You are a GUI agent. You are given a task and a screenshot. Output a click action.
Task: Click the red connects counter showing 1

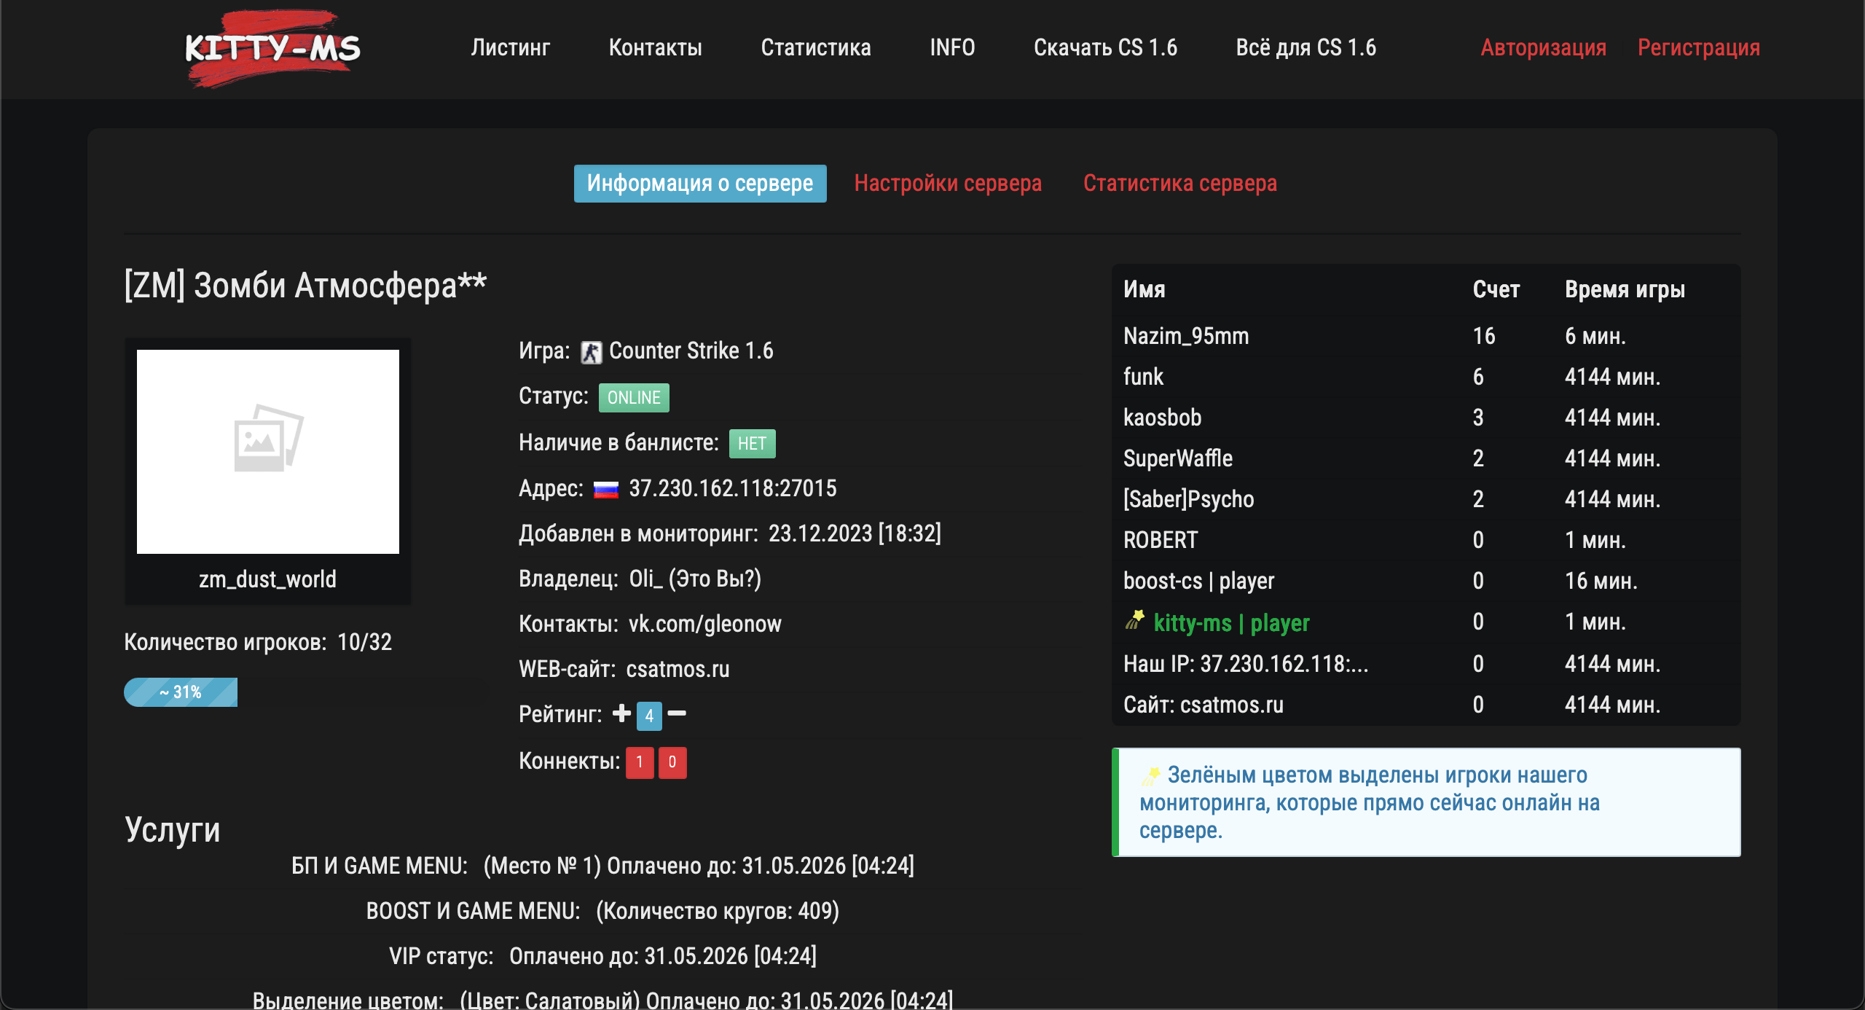coord(640,763)
